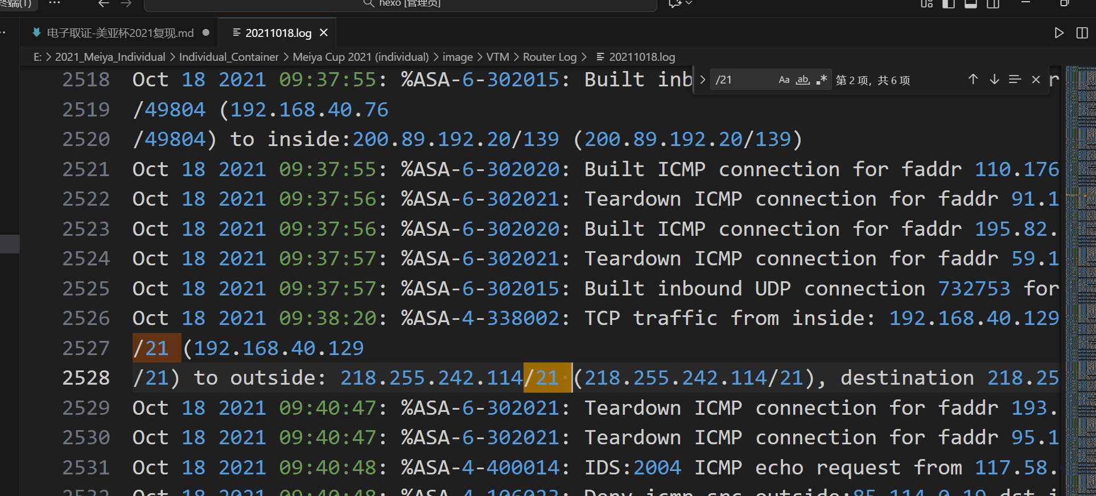The image size is (1096, 496).
Task: Open the Individual_Container breadcrumb dropdown
Action: click(x=229, y=57)
